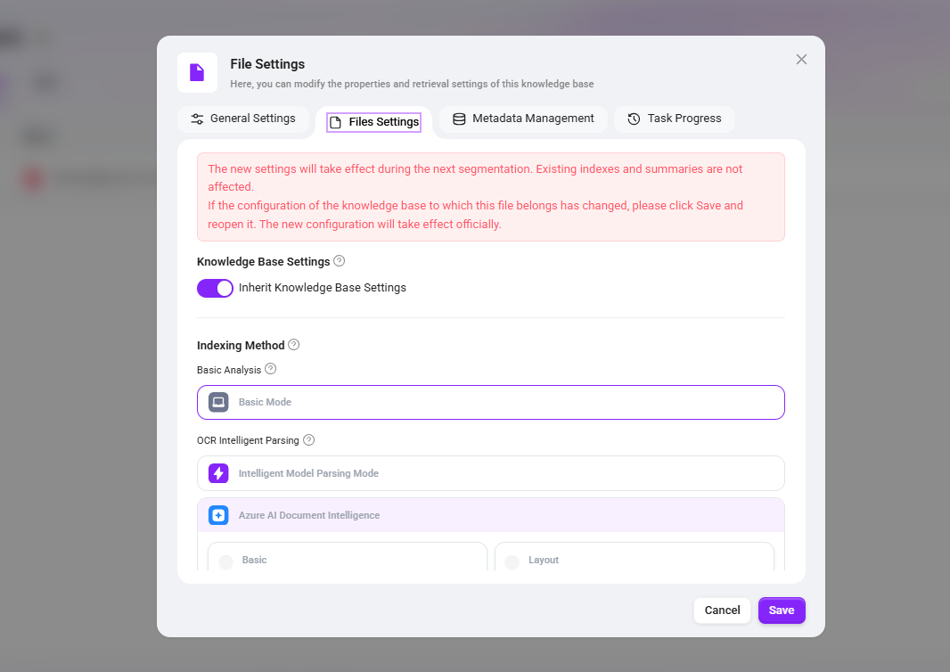Click the Indexing Method heading
The width and height of the screenshot is (950, 672).
[x=241, y=346]
